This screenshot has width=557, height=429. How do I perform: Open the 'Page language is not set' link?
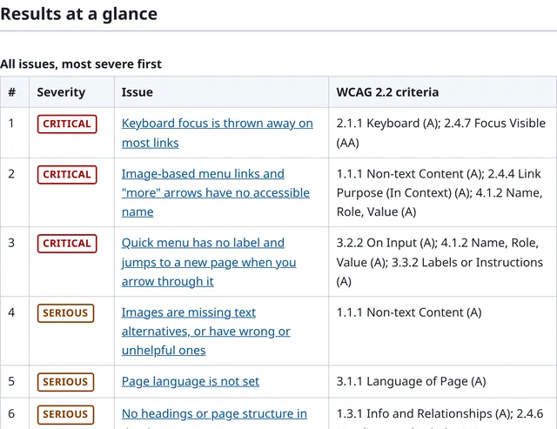click(x=191, y=381)
